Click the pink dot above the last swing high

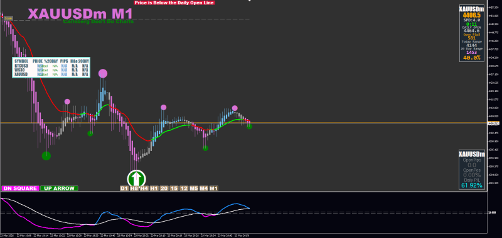235,108
